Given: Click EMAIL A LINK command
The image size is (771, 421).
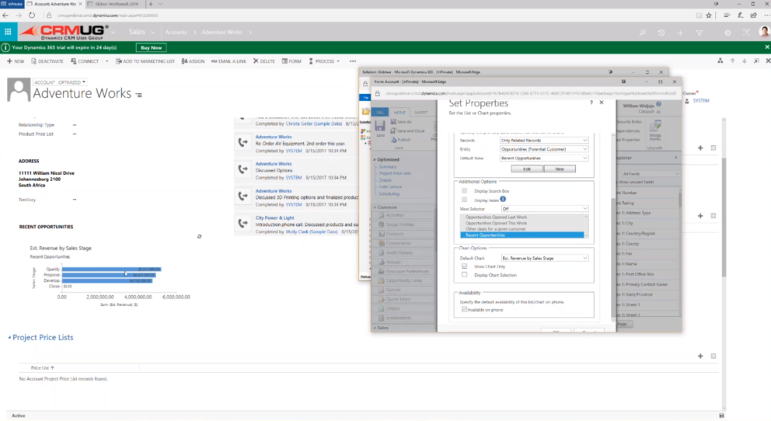Looking at the screenshot, I should (x=229, y=61).
